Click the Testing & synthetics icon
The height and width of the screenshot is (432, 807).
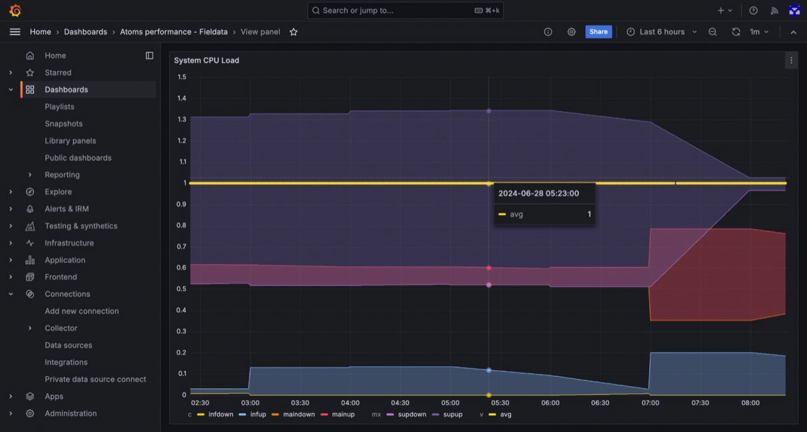tap(30, 226)
